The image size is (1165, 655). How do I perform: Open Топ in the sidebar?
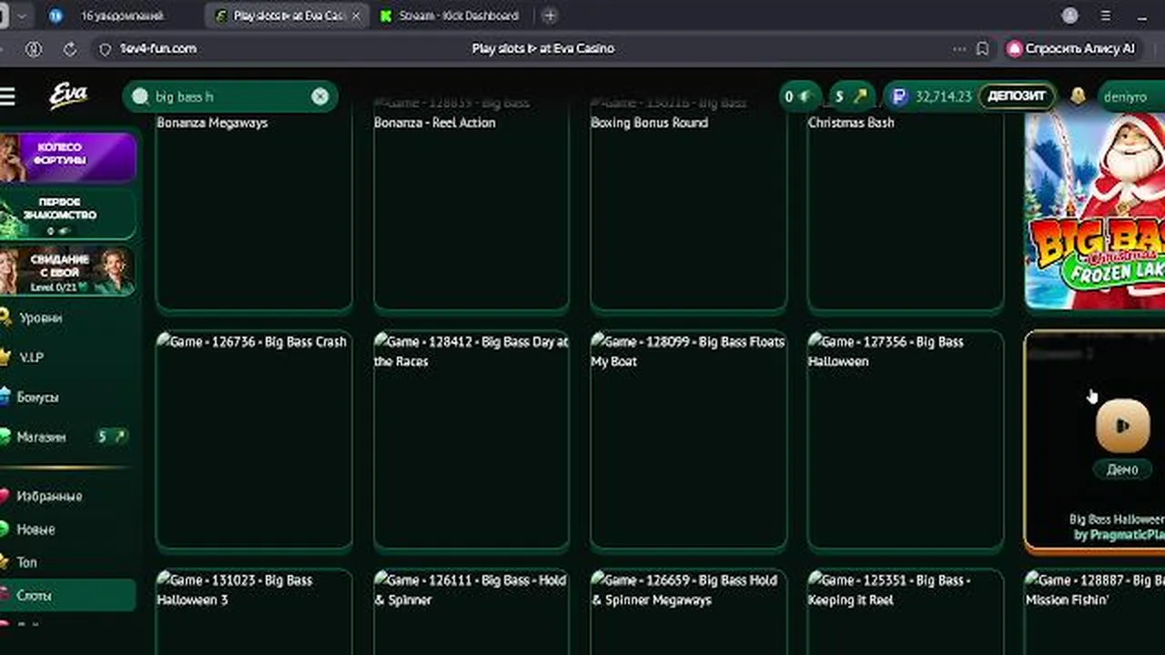(26, 562)
